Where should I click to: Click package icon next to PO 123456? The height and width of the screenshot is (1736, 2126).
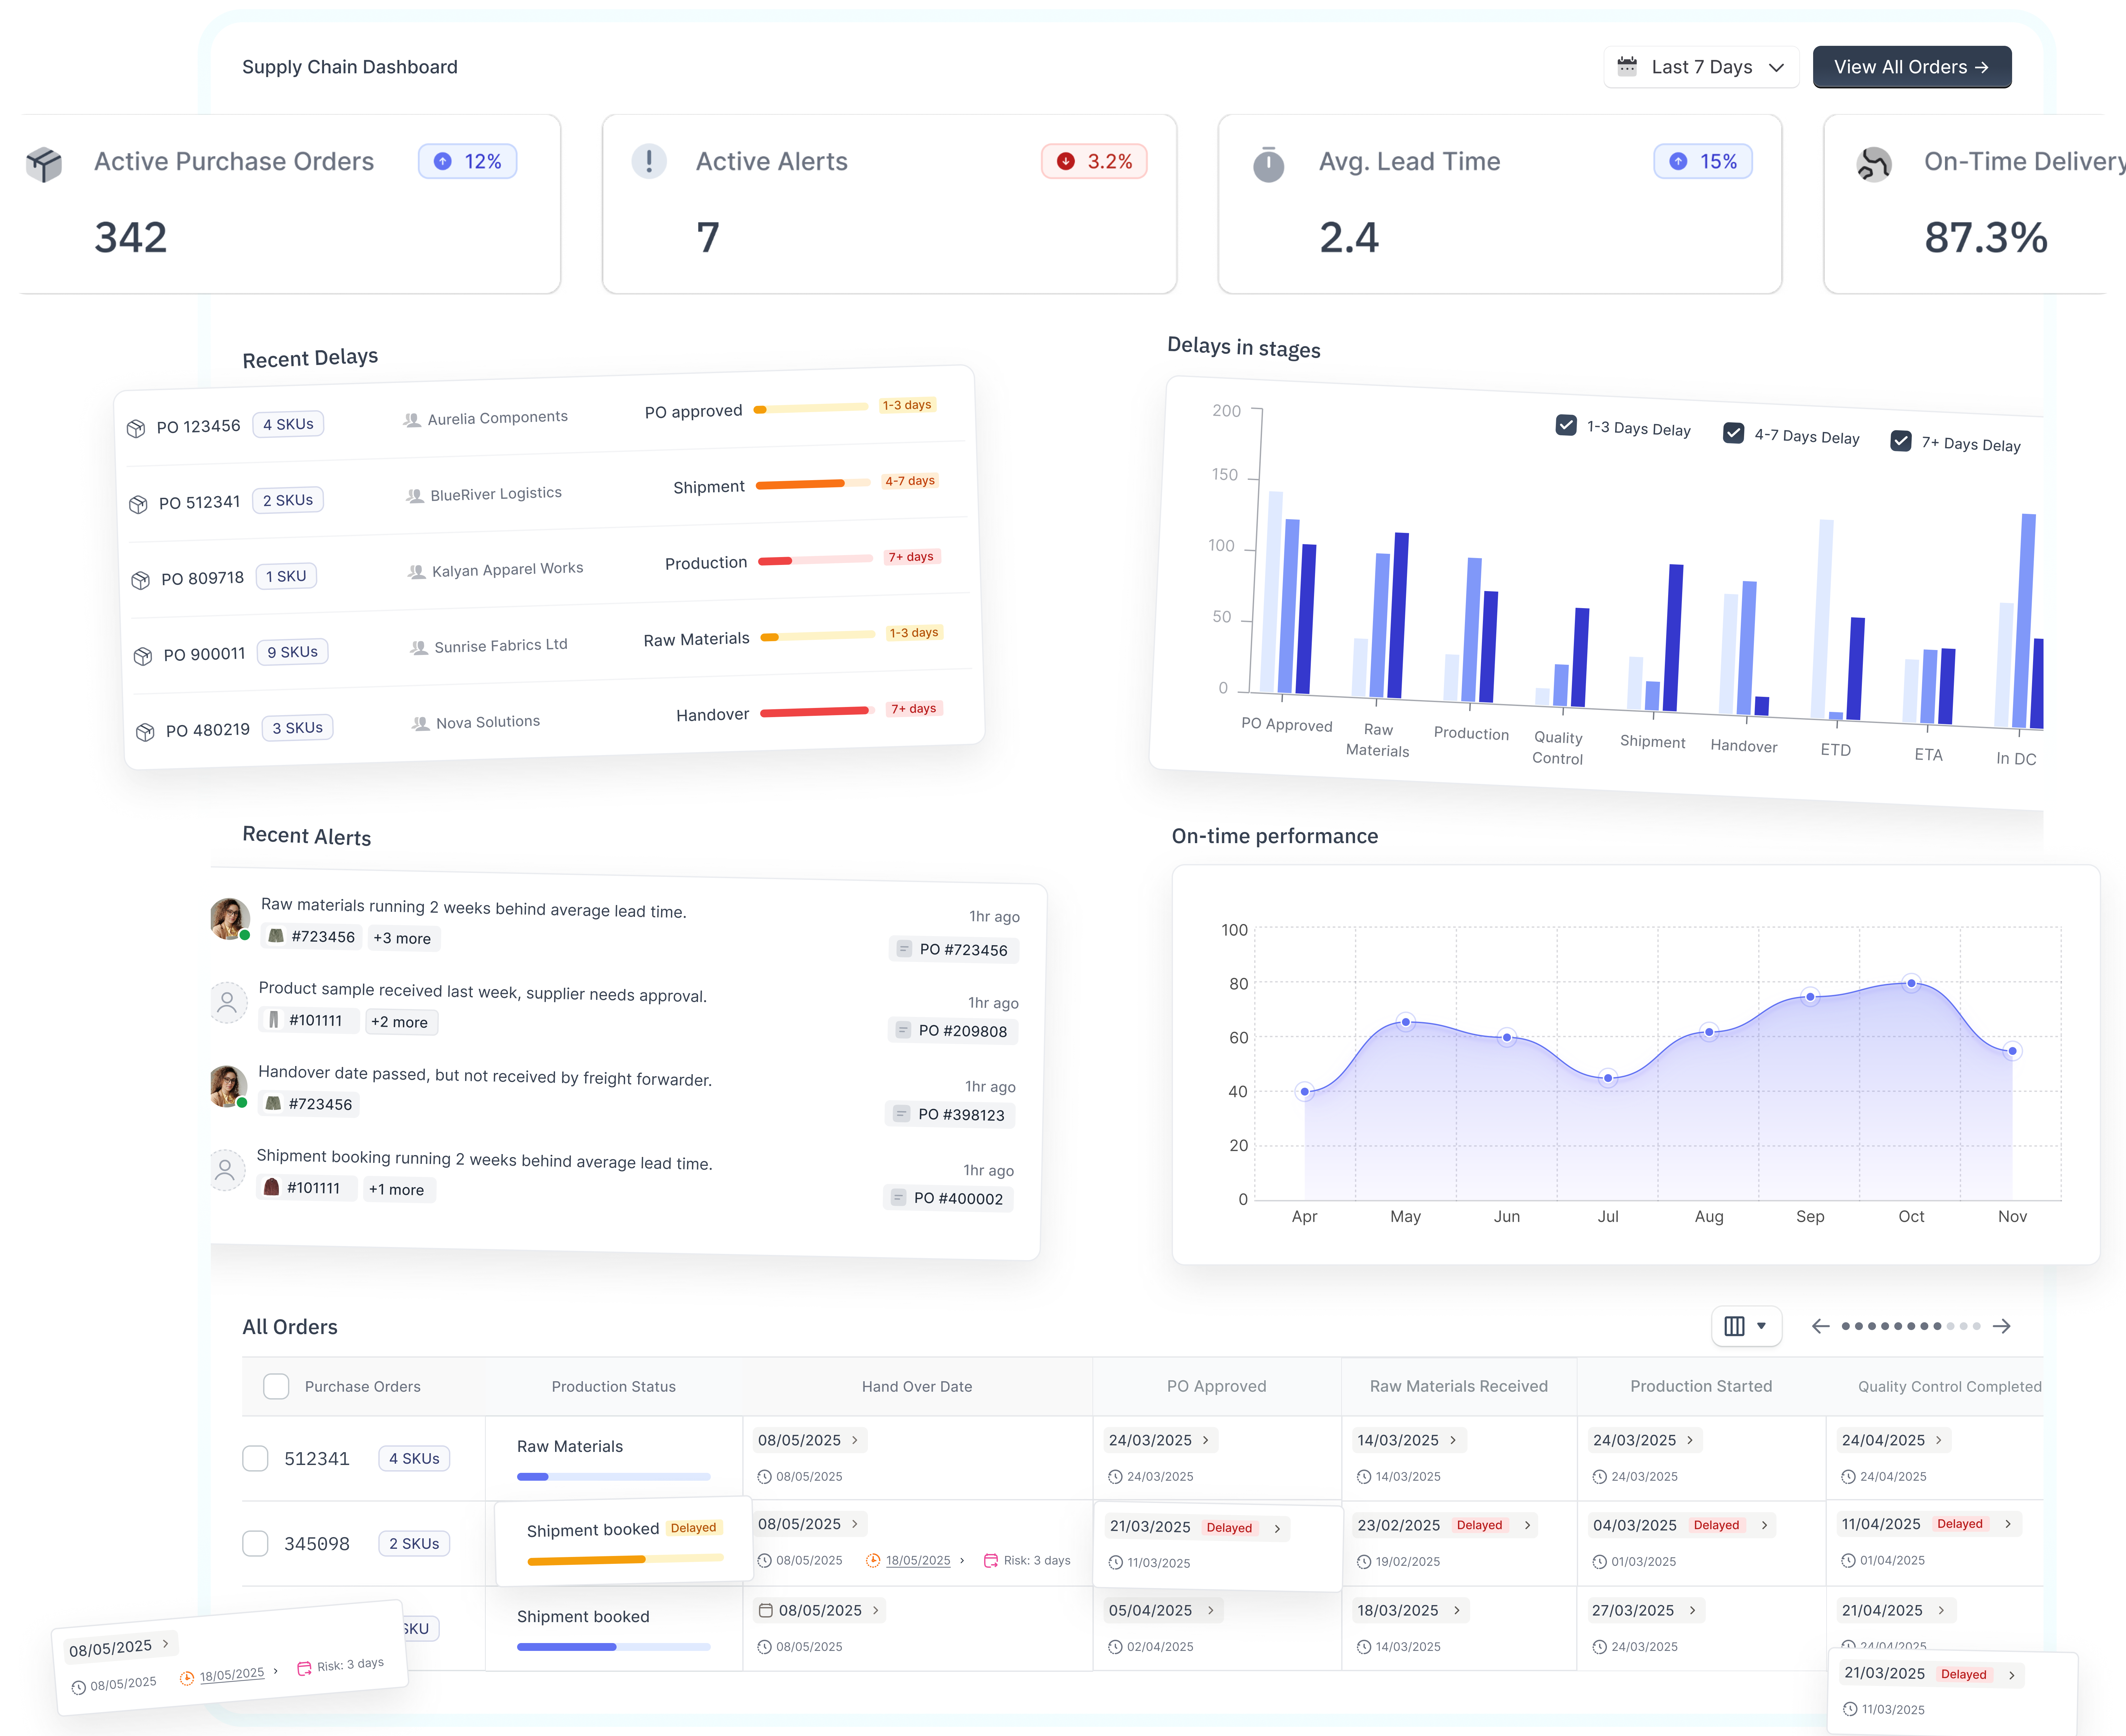tap(136, 429)
